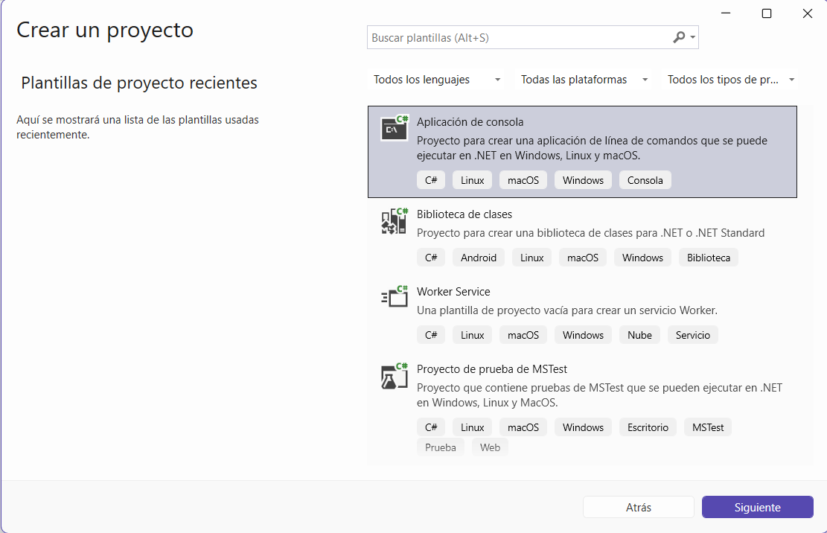827x533 pixels.
Task: Click the Consola tag on Aplicación de consola
Action: (x=645, y=180)
